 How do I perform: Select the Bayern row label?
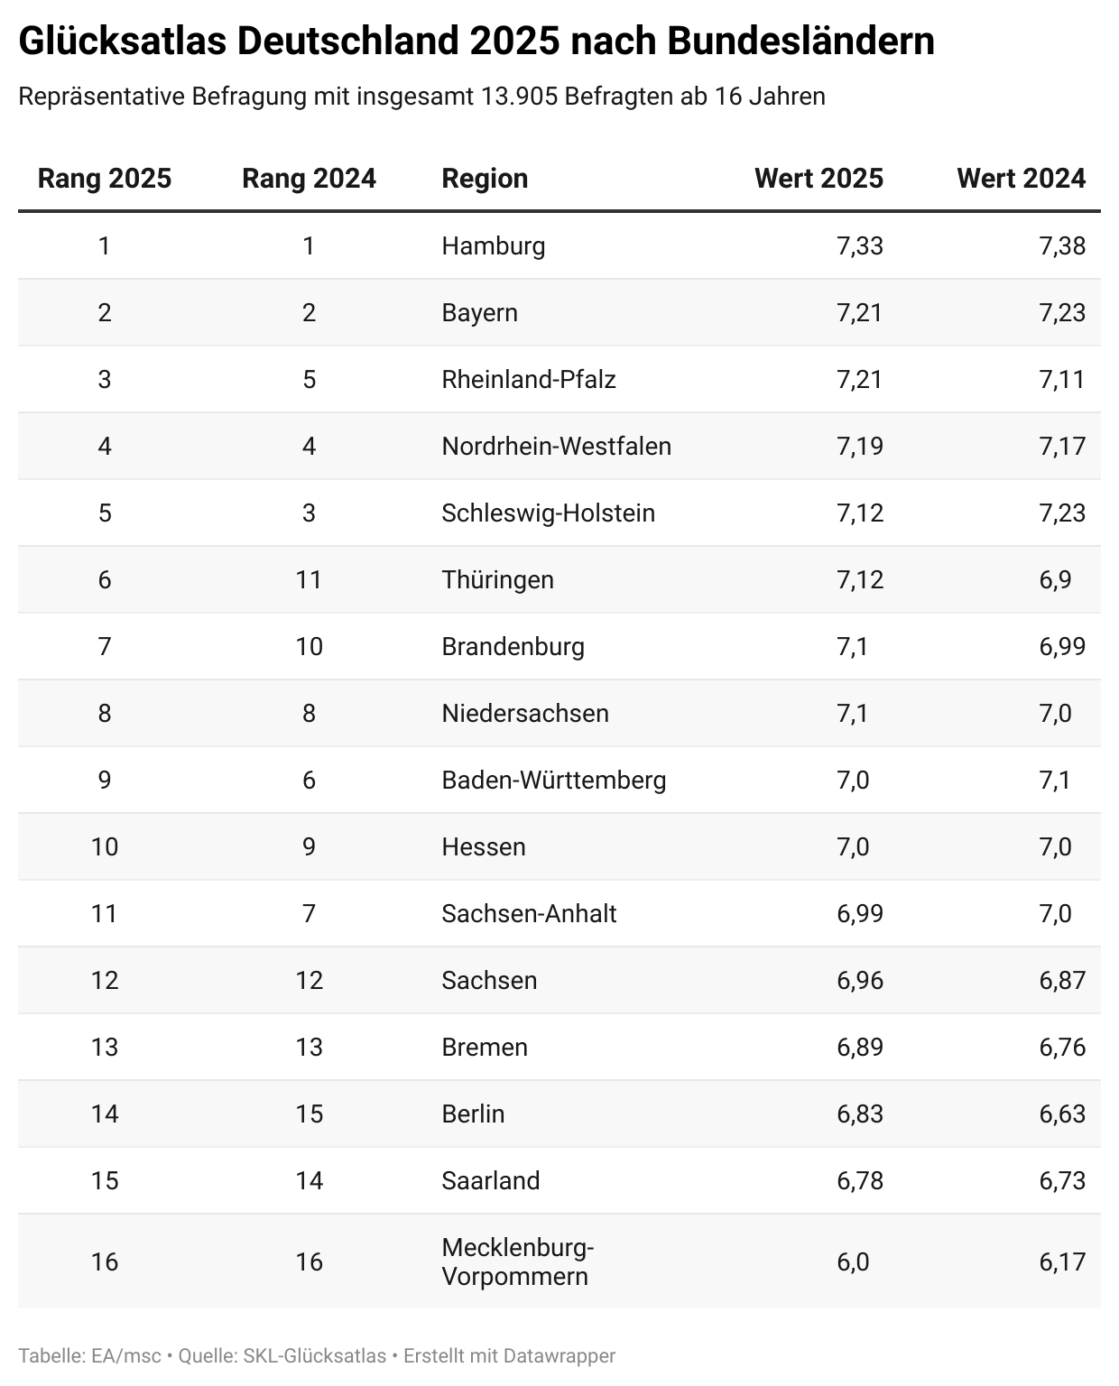click(x=479, y=312)
